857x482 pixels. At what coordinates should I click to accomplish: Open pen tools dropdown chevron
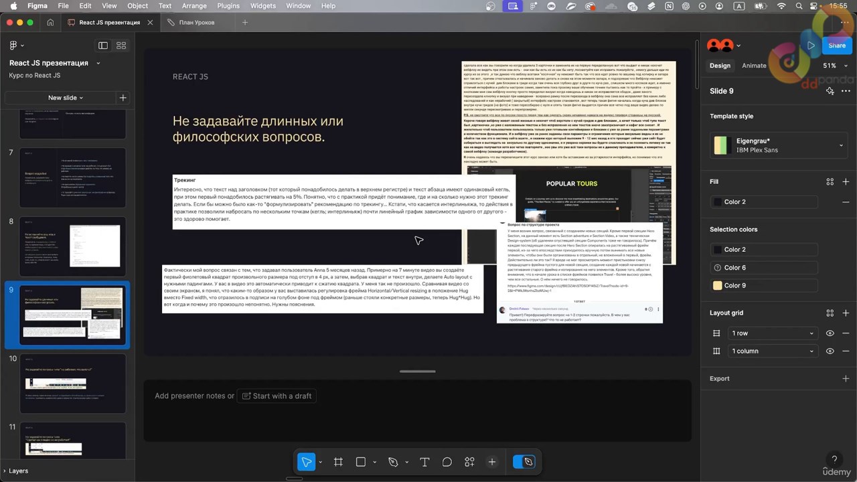(x=406, y=462)
